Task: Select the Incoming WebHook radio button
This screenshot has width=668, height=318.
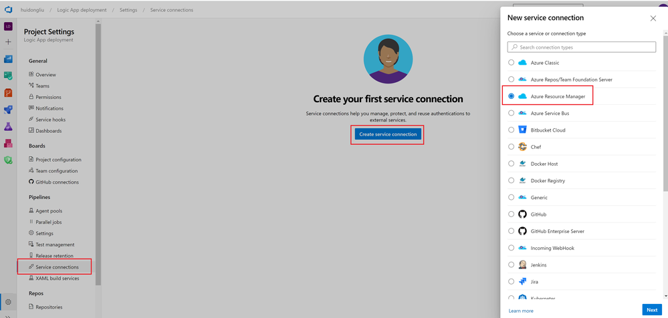Action: click(x=512, y=248)
